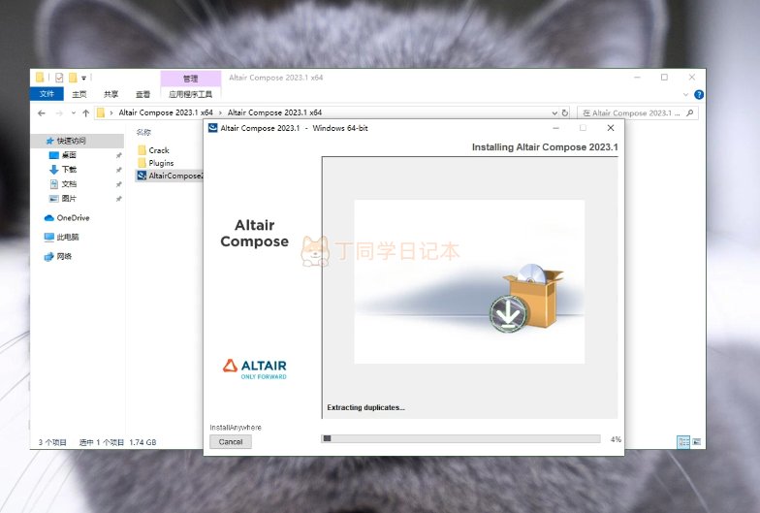Screen dimensions: 760x513
Task: Expand the address bar history dropdown
Action: point(554,112)
